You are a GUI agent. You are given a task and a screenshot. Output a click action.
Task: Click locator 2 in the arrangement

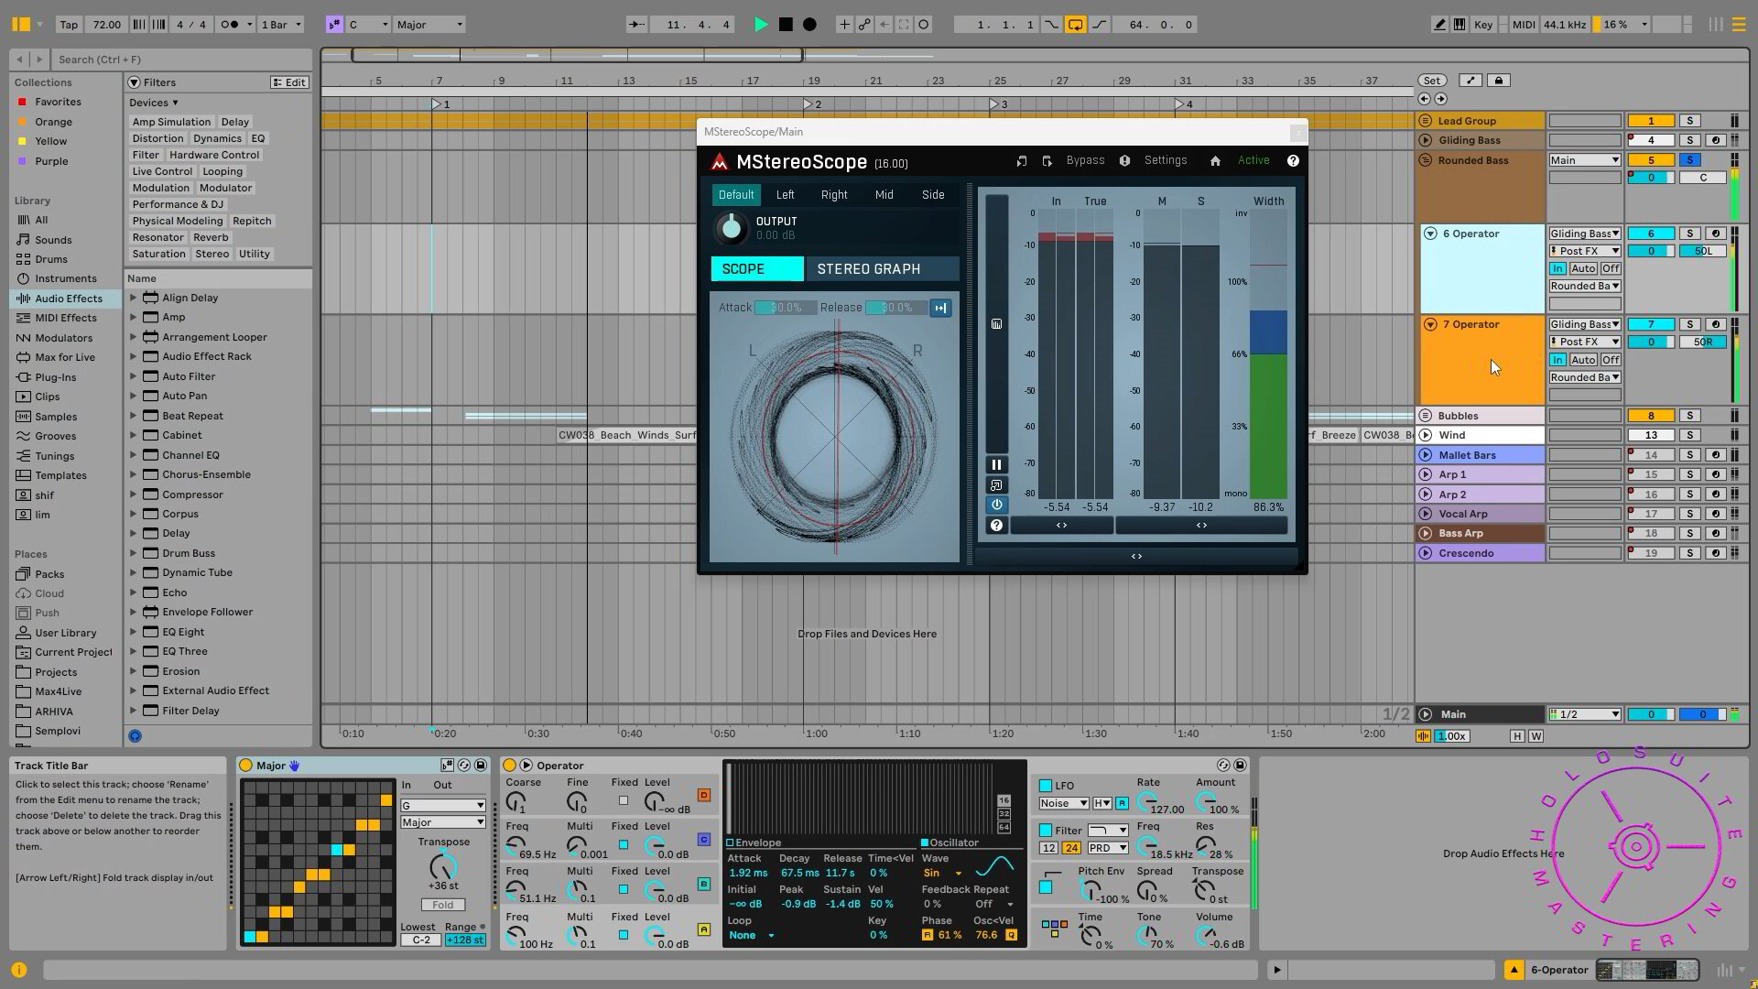tap(811, 104)
